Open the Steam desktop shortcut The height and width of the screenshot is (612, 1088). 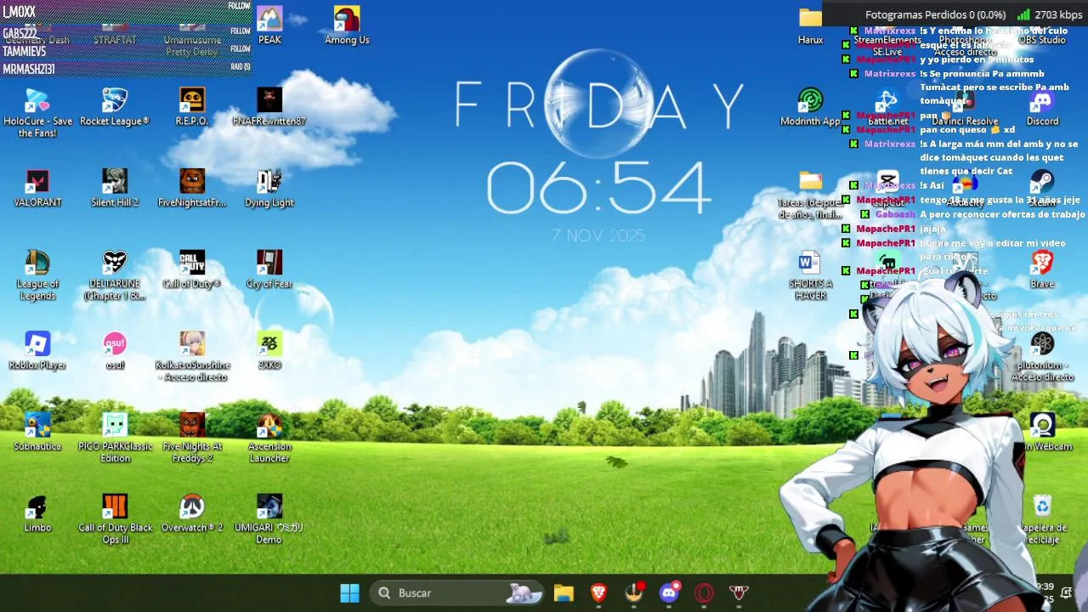point(1042,189)
